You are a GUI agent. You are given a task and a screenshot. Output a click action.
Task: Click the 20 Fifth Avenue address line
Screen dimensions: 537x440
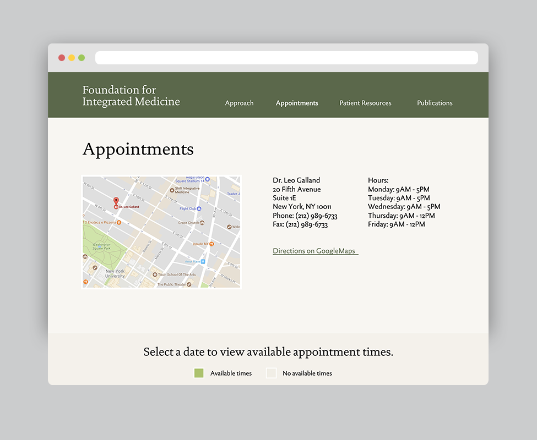pyautogui.click(x=296, y=189)
